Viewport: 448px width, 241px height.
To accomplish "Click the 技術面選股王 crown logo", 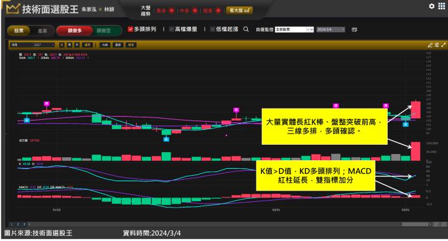I will (12, 9).
